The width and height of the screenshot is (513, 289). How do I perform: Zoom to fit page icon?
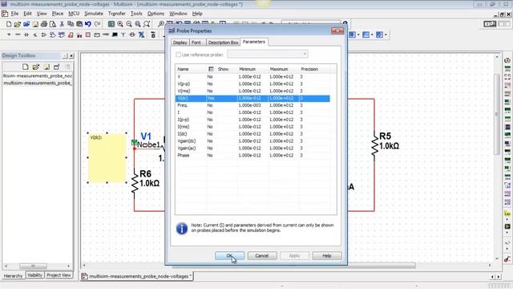click(x=147, y=24)
